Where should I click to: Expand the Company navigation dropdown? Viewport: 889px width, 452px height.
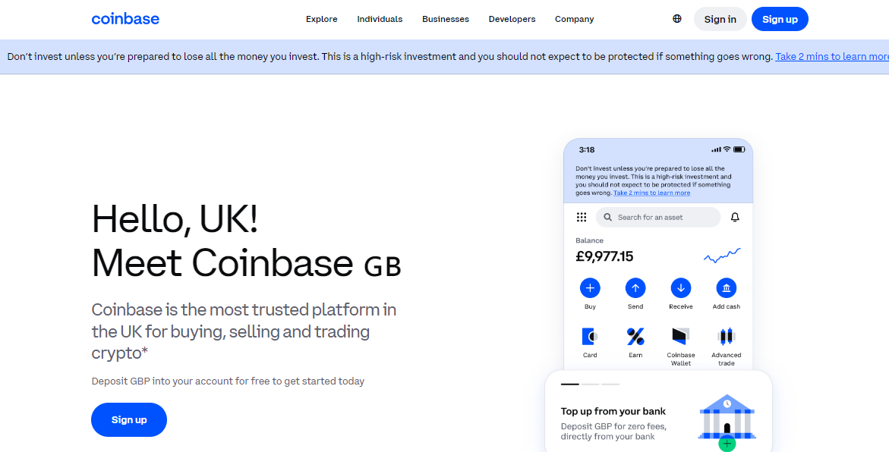pos(574,19)
